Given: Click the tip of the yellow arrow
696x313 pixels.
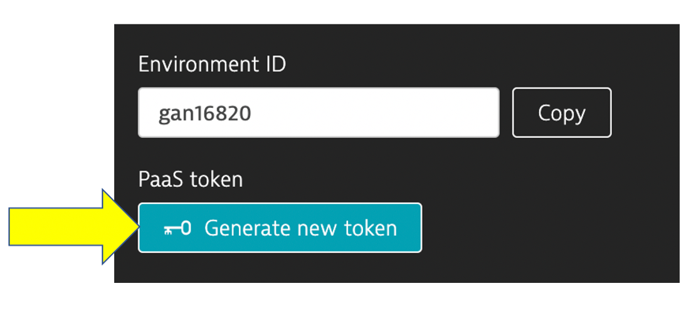Looking at the screenshot, I should click(136, 226).
